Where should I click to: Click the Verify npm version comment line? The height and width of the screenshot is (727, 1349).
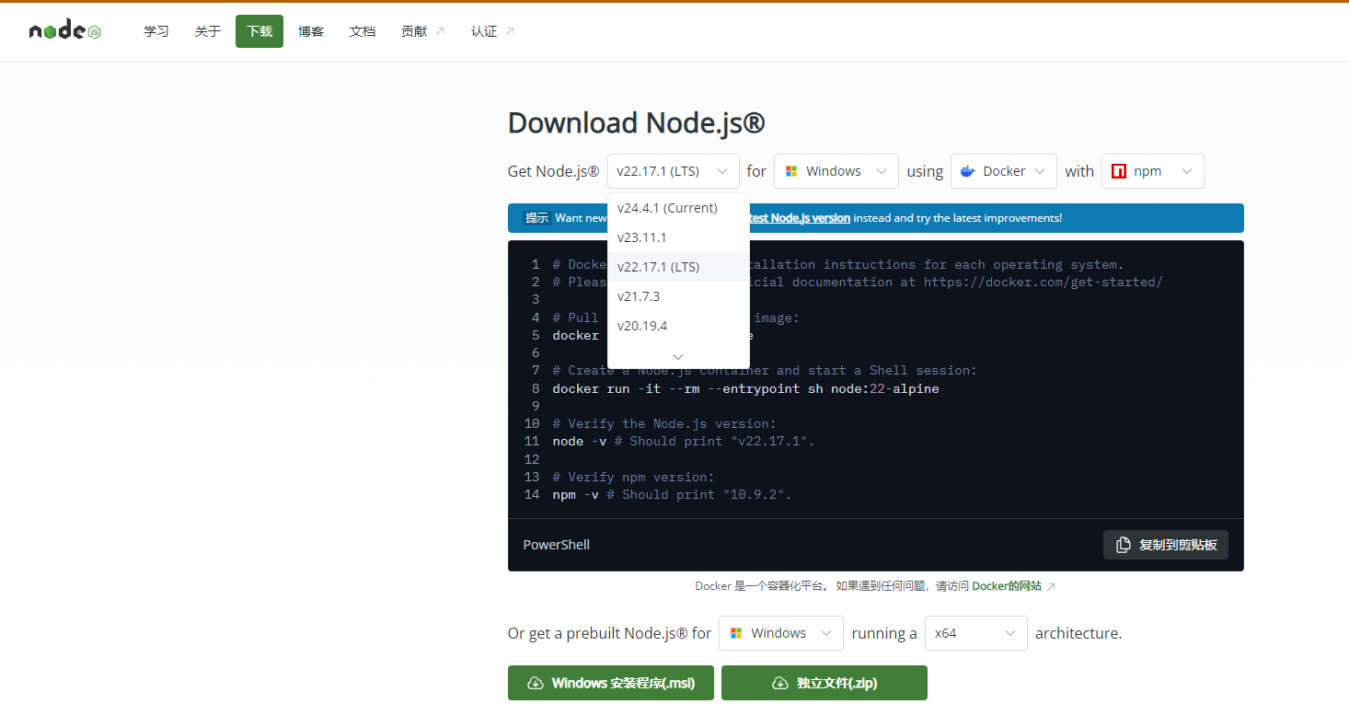(x=633, y=477)
